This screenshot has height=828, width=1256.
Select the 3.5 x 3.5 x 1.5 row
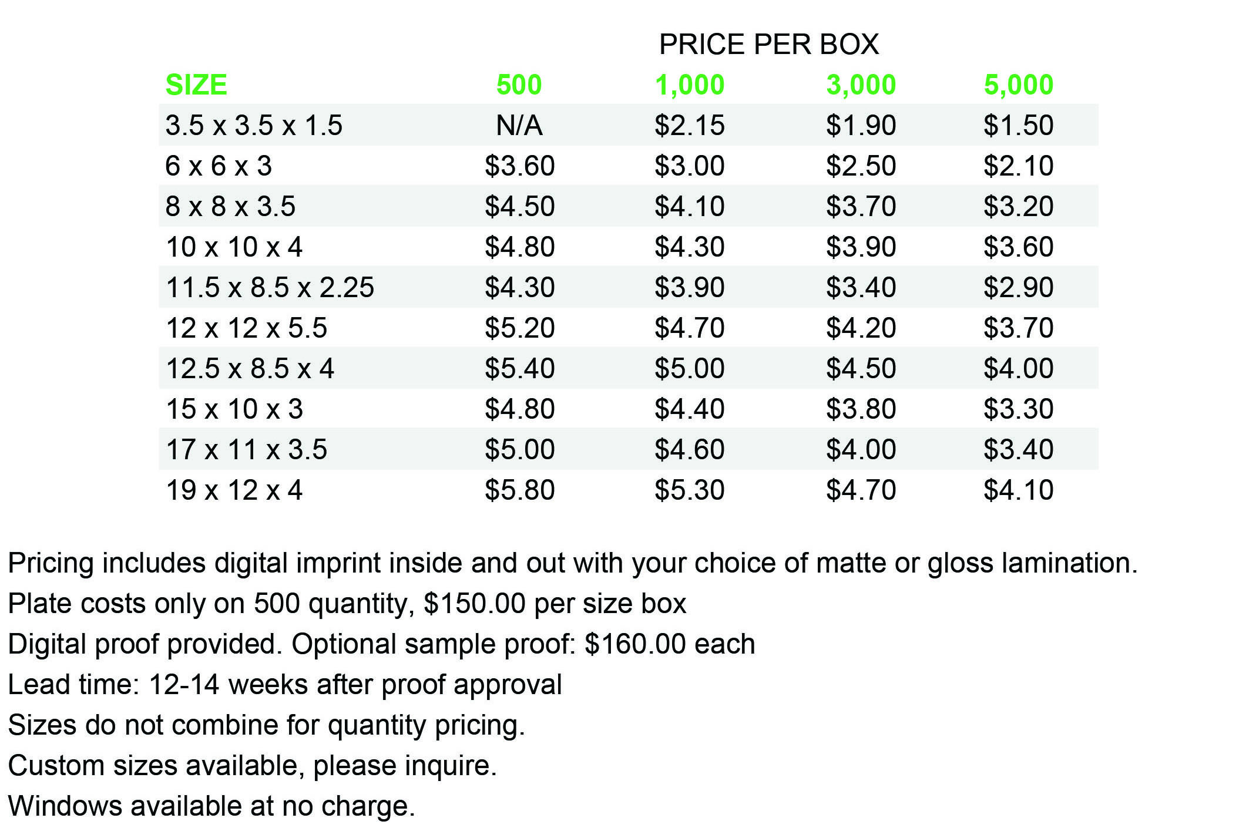point(629,125)
